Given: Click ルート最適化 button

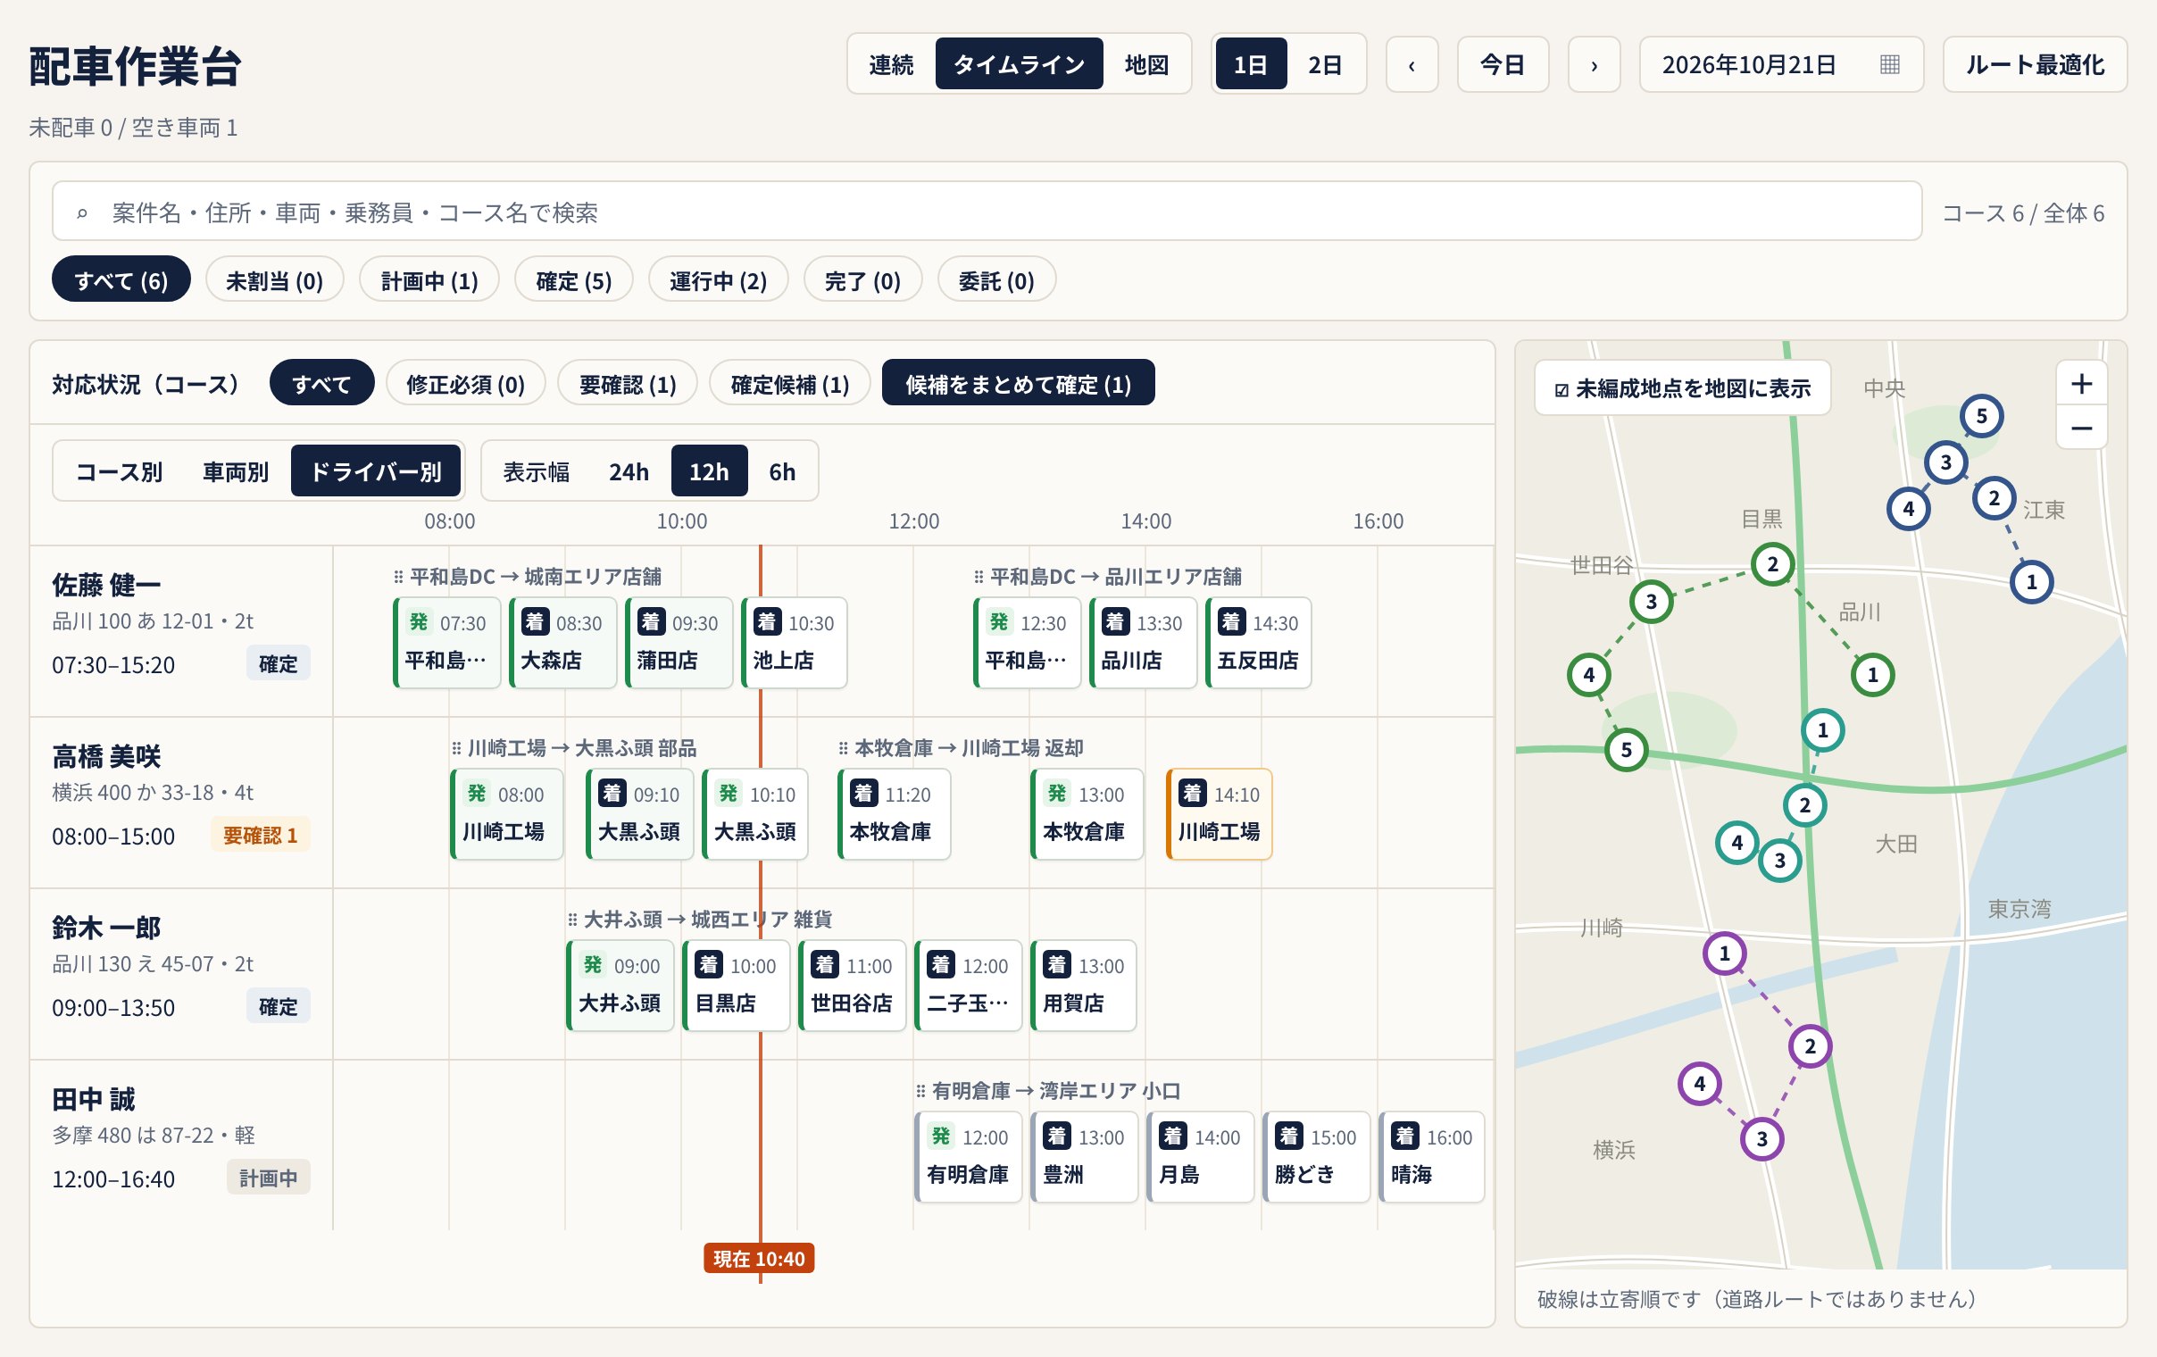Looking at the screenshot, I should [x=2035, y=64].
